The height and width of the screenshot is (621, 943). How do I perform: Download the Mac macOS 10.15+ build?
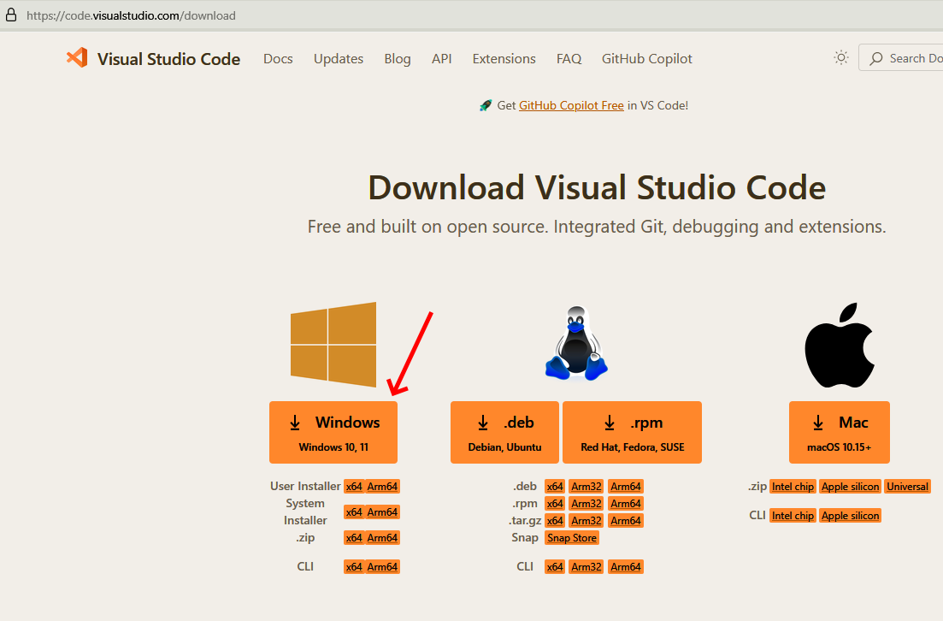[x=839, y=432]
